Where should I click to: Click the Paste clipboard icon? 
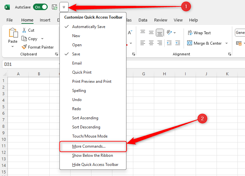13,34
